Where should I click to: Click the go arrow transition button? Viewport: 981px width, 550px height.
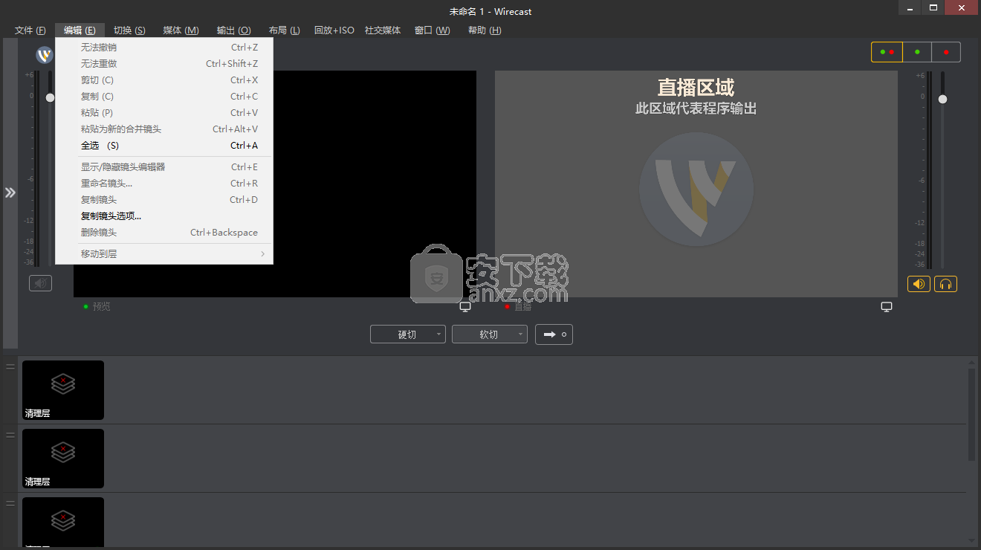[x=554, y=334]
